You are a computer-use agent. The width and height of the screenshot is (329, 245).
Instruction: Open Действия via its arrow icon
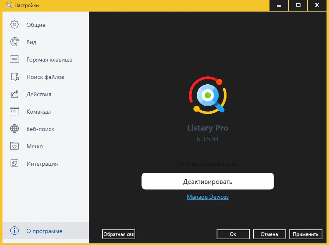click(14, 94)
